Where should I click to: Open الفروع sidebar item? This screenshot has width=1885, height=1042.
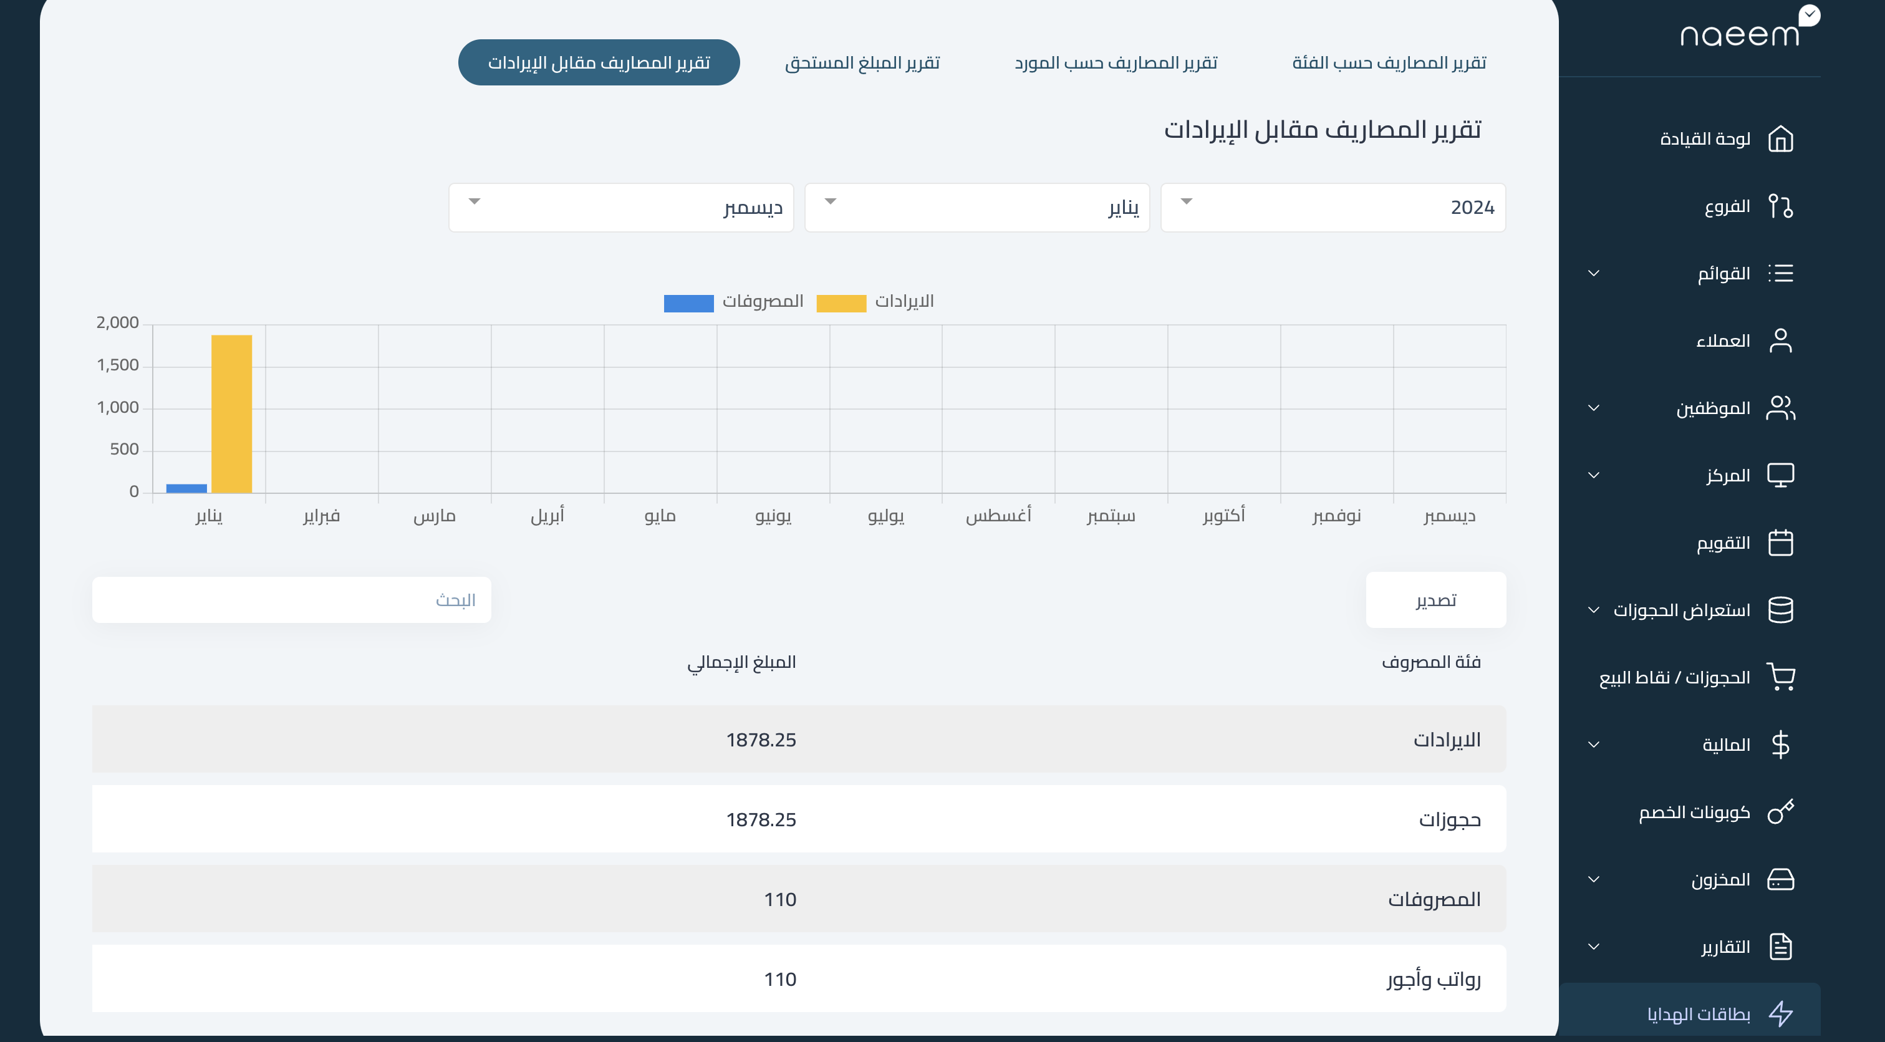[x=1727, y=206]
